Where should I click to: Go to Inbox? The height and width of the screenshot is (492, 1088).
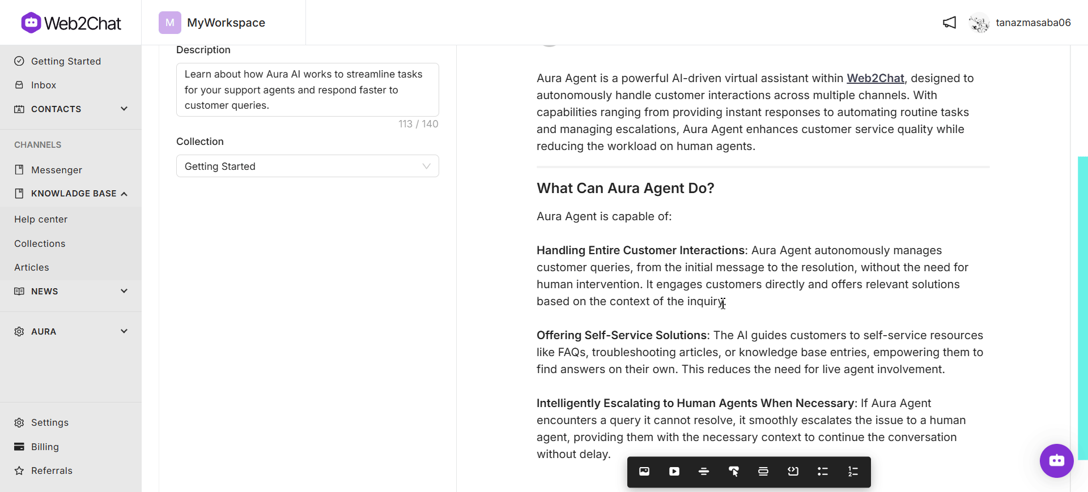tap(44, 85)
